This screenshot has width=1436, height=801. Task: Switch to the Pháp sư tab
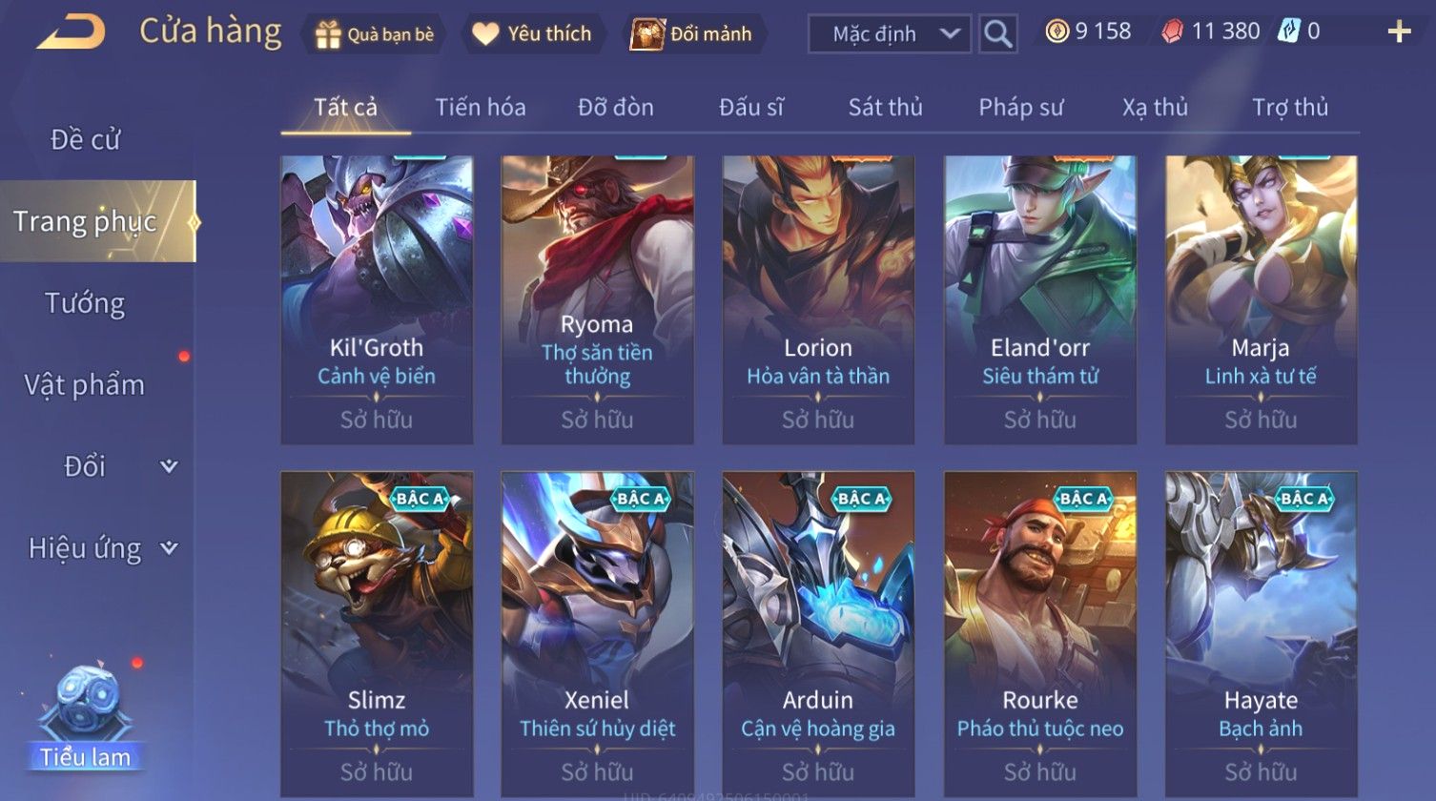tap(1021, 108)
